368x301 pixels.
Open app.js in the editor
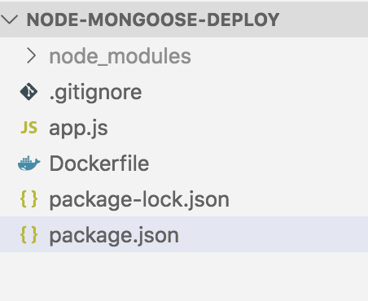coord(78,129)
